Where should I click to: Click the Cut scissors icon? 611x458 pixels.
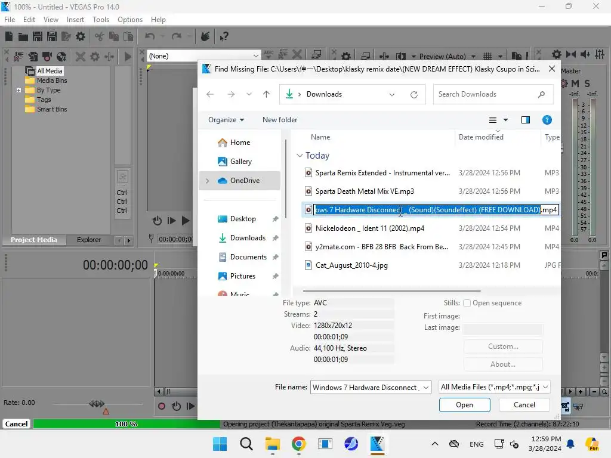tap(100, 36)
